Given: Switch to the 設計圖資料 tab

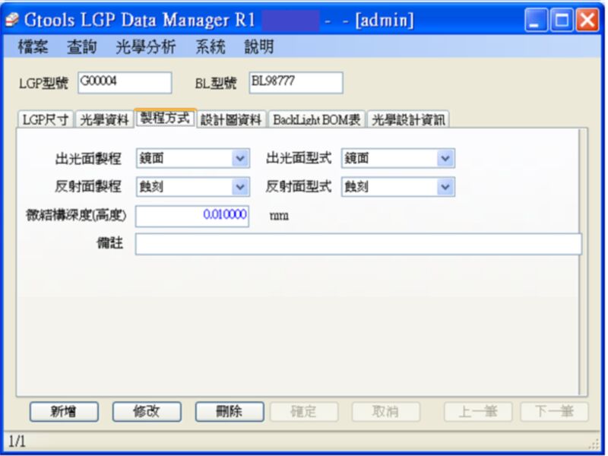Looking at the screenshot, I should coord(232,120).
